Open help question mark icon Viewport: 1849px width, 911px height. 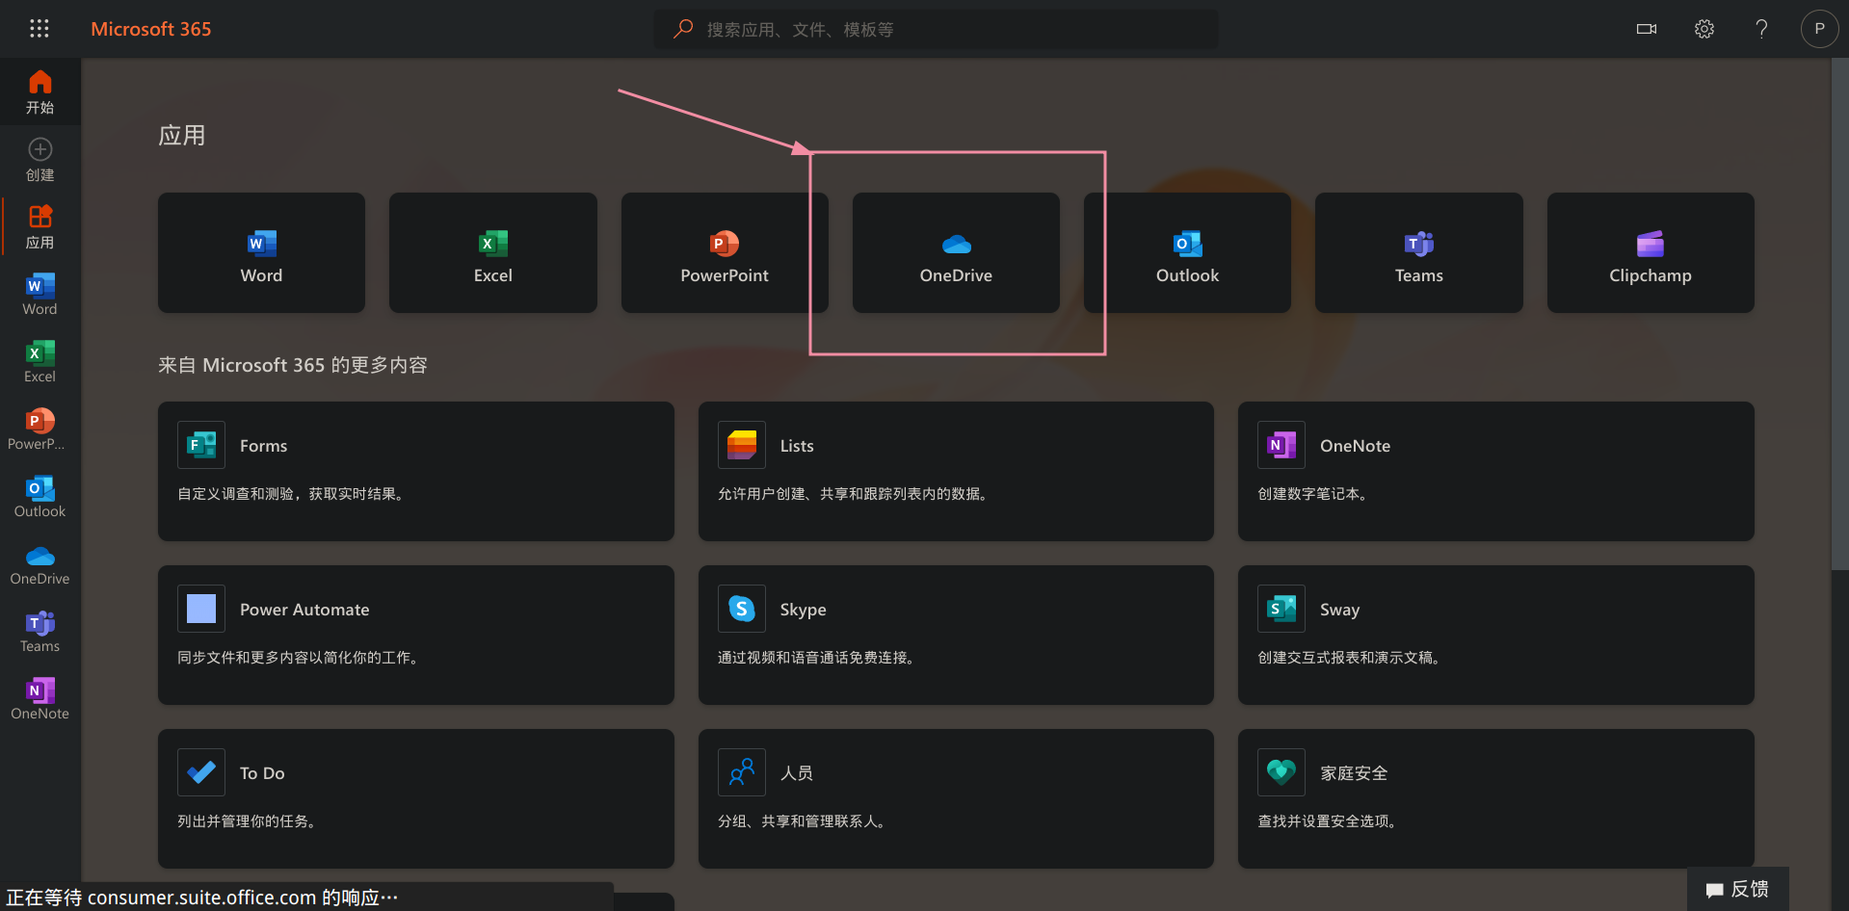point(1761,29)
